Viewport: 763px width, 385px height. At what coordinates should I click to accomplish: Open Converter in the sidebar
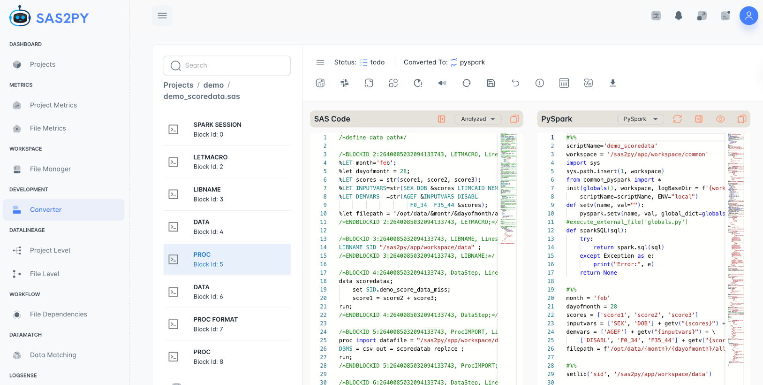click(64, 210)
